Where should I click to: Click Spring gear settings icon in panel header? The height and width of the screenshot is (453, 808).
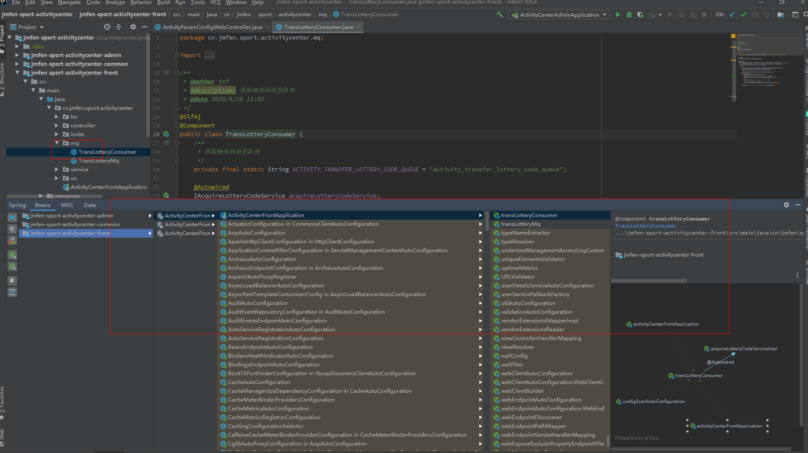[786, 205]
